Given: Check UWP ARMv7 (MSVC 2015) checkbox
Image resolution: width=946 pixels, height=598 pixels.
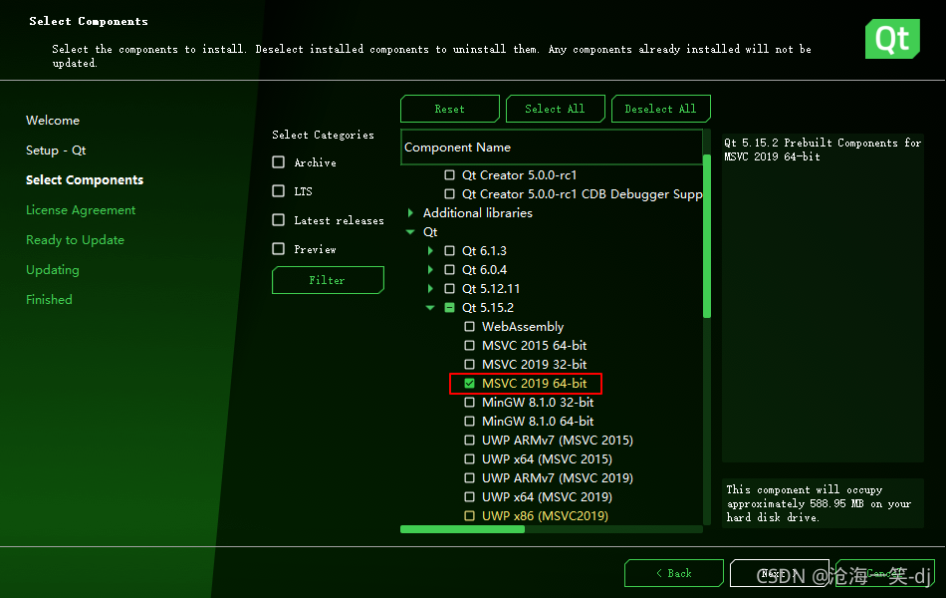Looking at the screenshot, I should pyautogui.click(x=469, y=440).
